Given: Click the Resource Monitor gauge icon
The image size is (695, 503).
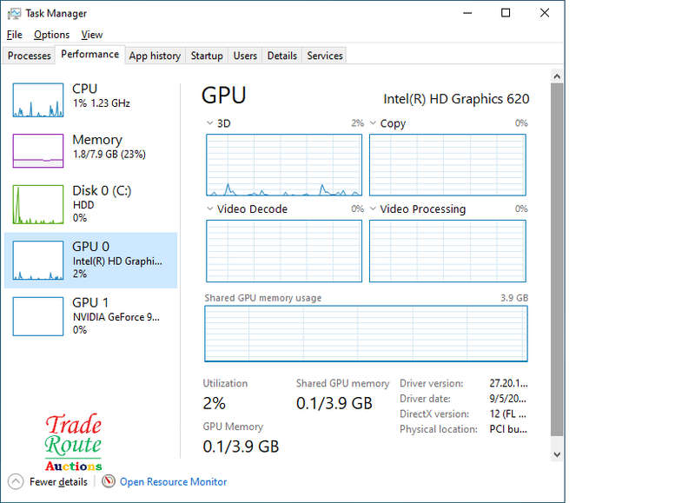Looking at the screenshot, I should 108,481.
